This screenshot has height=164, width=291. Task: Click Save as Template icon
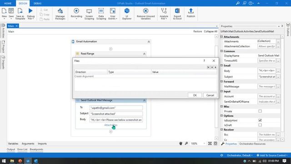20,11
